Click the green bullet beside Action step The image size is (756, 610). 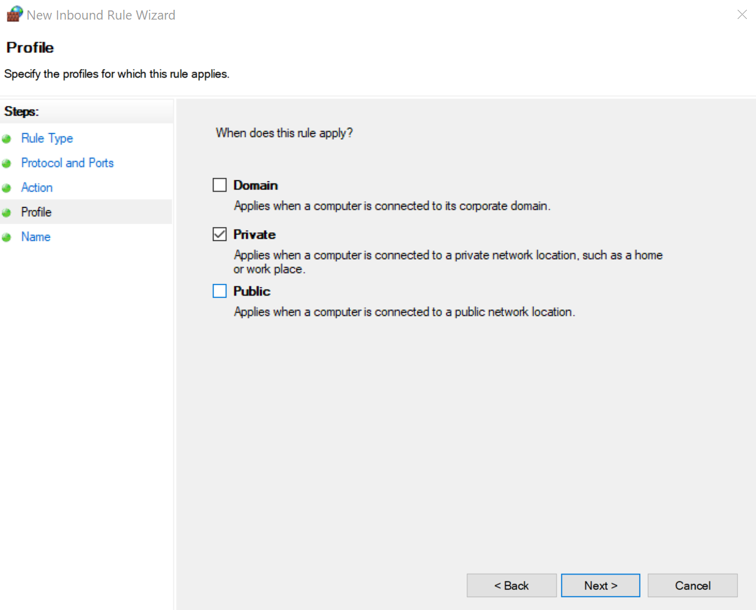click(7, 188)
